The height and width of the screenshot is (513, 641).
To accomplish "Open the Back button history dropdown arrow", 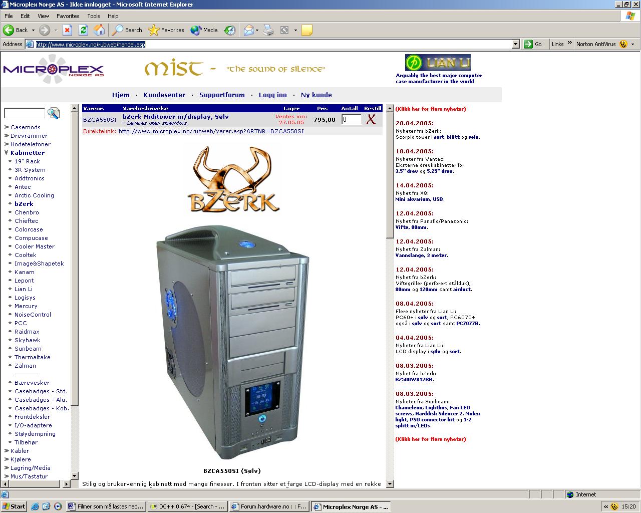I will pyautogui.click(x=33, y=30).
